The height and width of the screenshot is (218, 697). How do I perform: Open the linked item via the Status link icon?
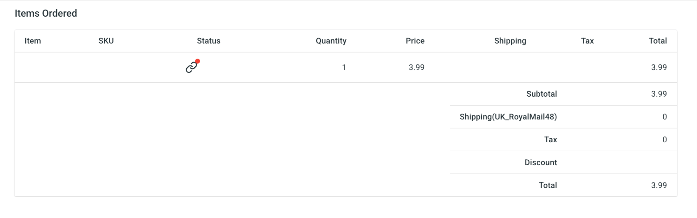tap(191, 67)
